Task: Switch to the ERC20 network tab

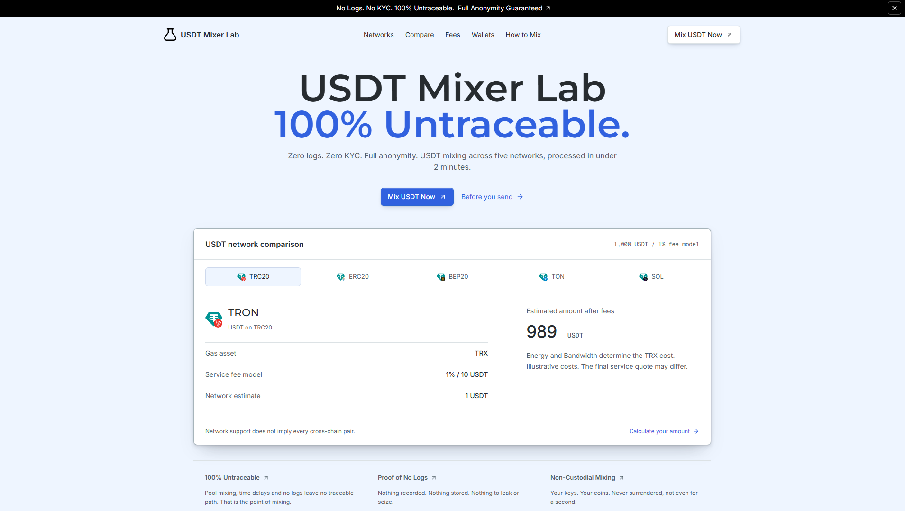Action: [352, 277]
